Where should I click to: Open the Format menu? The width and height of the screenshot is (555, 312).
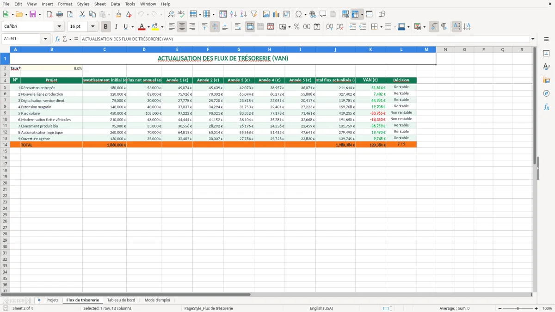pyautogui.click(x=65, y=4)
